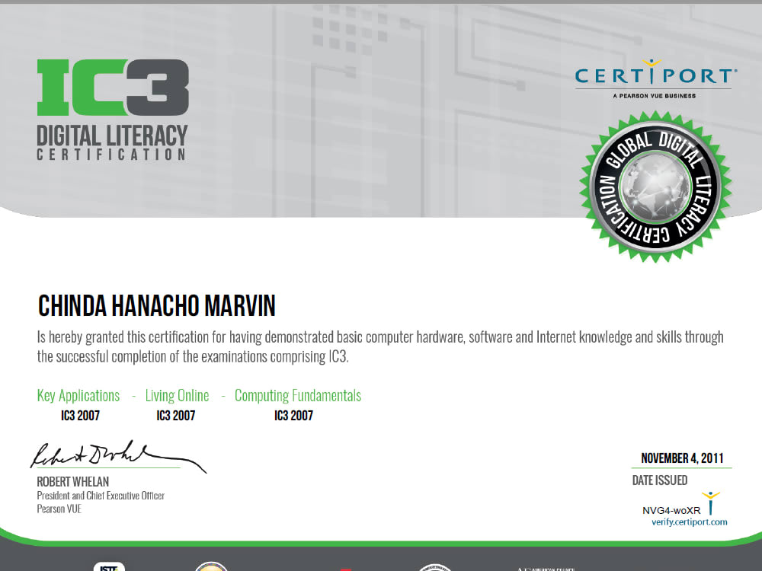Click the Certiport Pearson VUE logo

click(655, 78)
